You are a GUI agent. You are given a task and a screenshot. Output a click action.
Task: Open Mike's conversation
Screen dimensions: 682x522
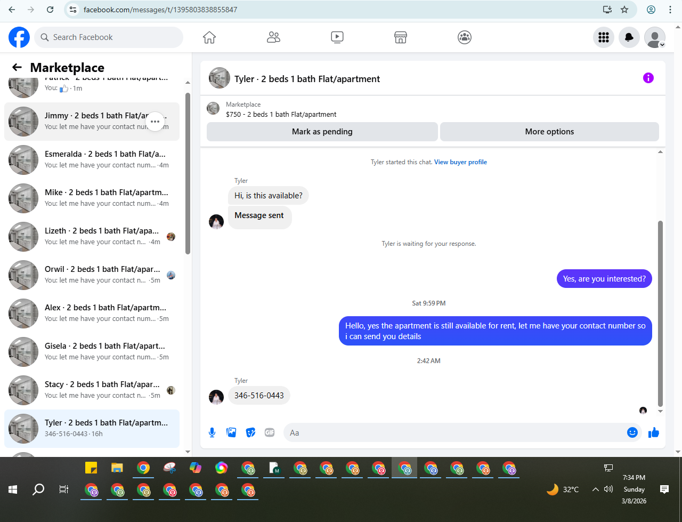[x=92, y=198]
